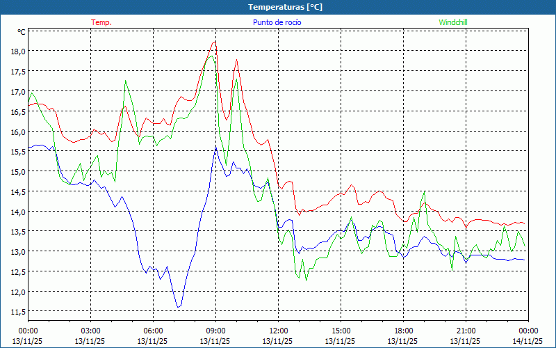556x348 pixels.
Task: Select the red Temp. legend label
Action: point(101,22)
